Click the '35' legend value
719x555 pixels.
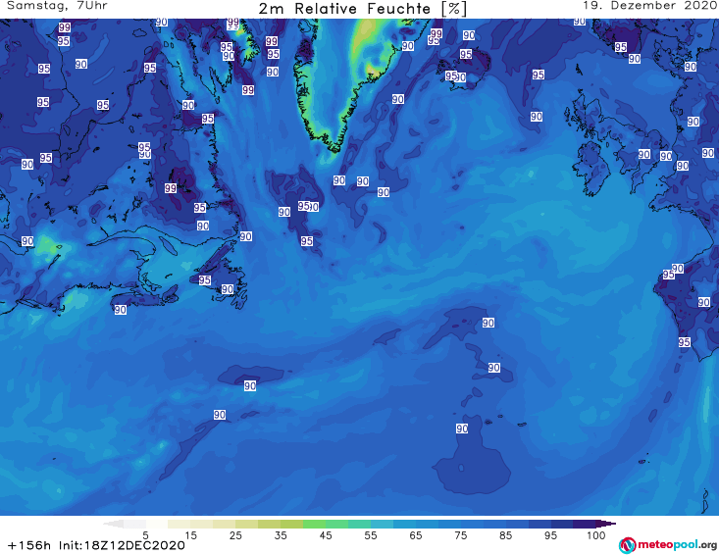point(281,535)
